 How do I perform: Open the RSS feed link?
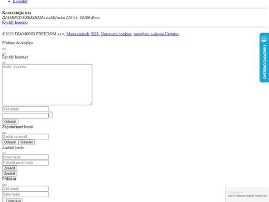(95, 34)
